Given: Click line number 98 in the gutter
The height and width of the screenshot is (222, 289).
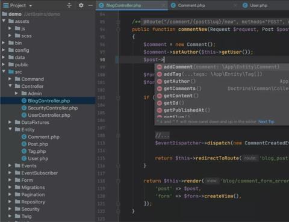Looking at the screenshot, I should 102,60.
